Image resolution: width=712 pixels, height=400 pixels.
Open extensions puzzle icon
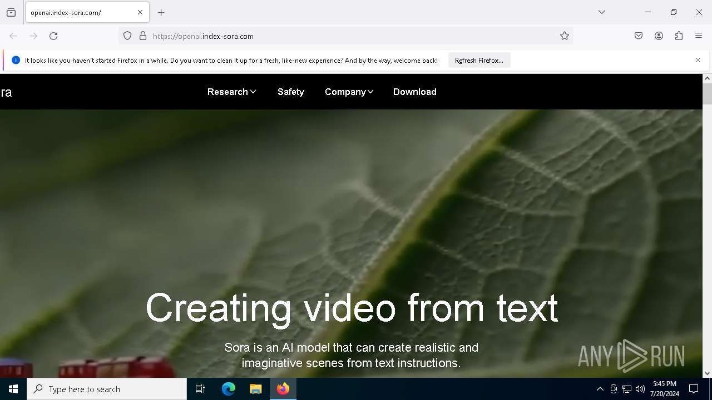(679, 36)
